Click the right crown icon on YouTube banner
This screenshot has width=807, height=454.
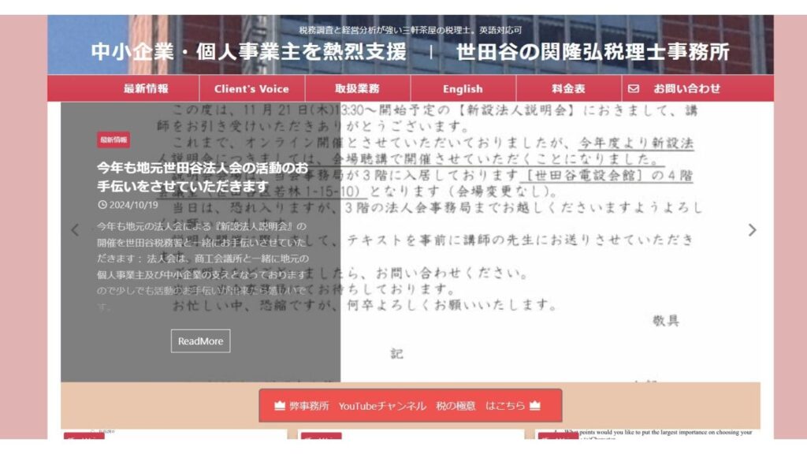click(535, 406)
